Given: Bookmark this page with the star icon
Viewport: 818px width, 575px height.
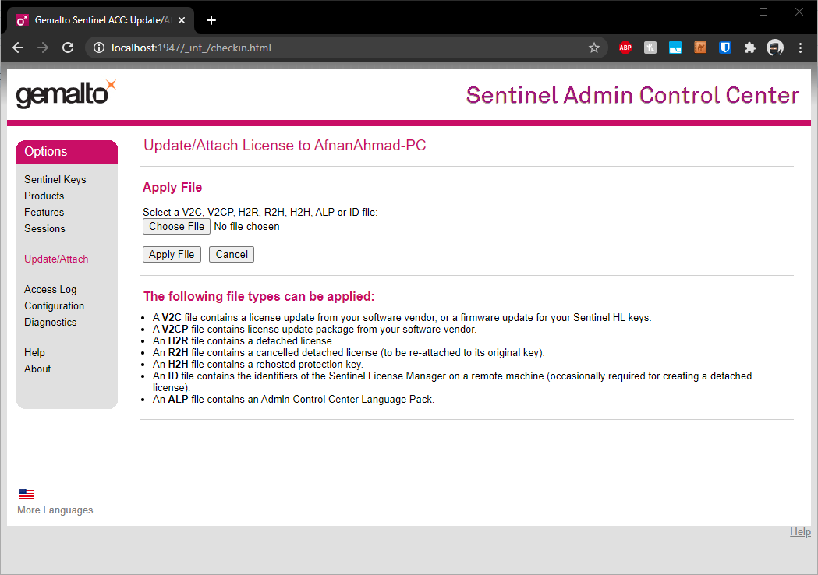Looking at the screenshot, I should coord(594,48).
